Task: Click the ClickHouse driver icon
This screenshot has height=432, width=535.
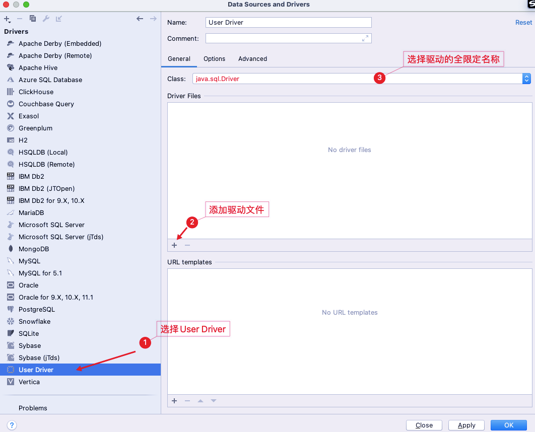Action: click(x=11, y=92)
